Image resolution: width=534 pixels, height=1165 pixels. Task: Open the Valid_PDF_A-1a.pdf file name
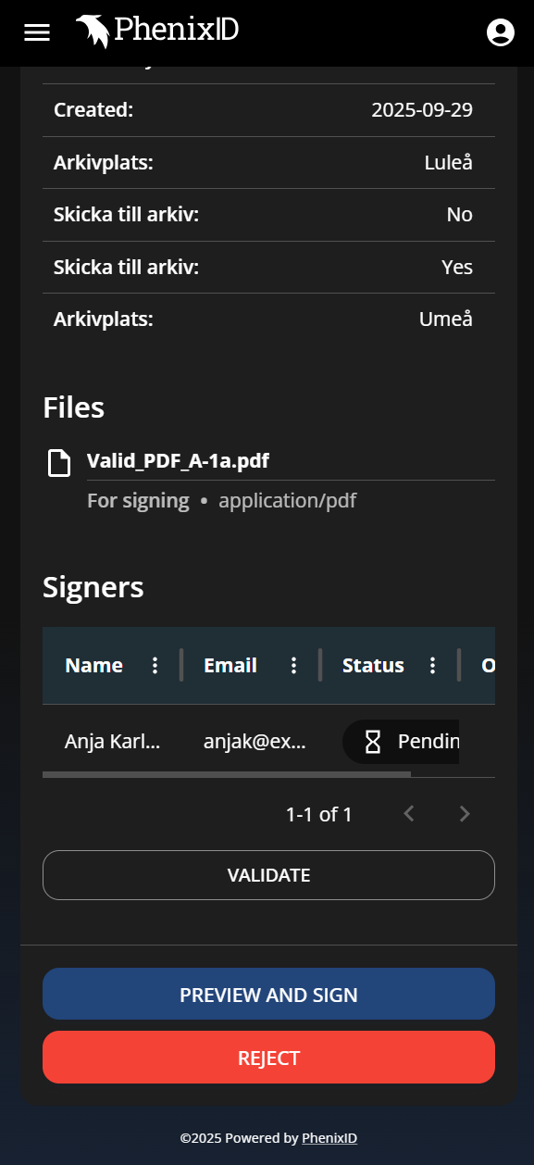point(178,461)
